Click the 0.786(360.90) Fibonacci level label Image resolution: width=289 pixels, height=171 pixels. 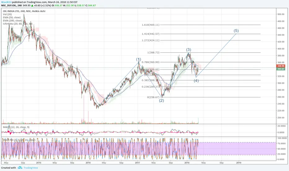coord(151,62)
